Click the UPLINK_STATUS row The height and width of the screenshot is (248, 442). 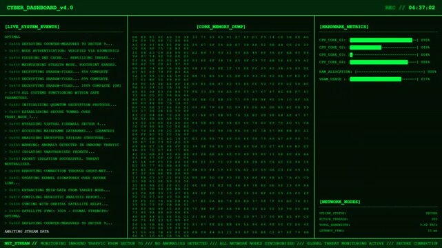point(379,214)
